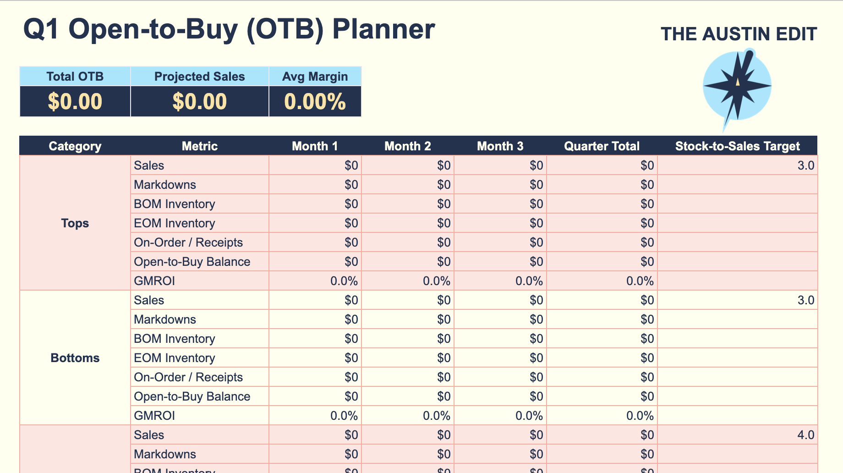Select the Stock-to-Sales Target value 4.0
Screen dimensions: 843x473
[x=738, y=435]
